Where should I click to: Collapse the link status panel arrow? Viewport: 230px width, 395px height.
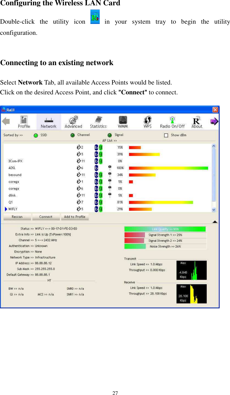tap(214, 222)
